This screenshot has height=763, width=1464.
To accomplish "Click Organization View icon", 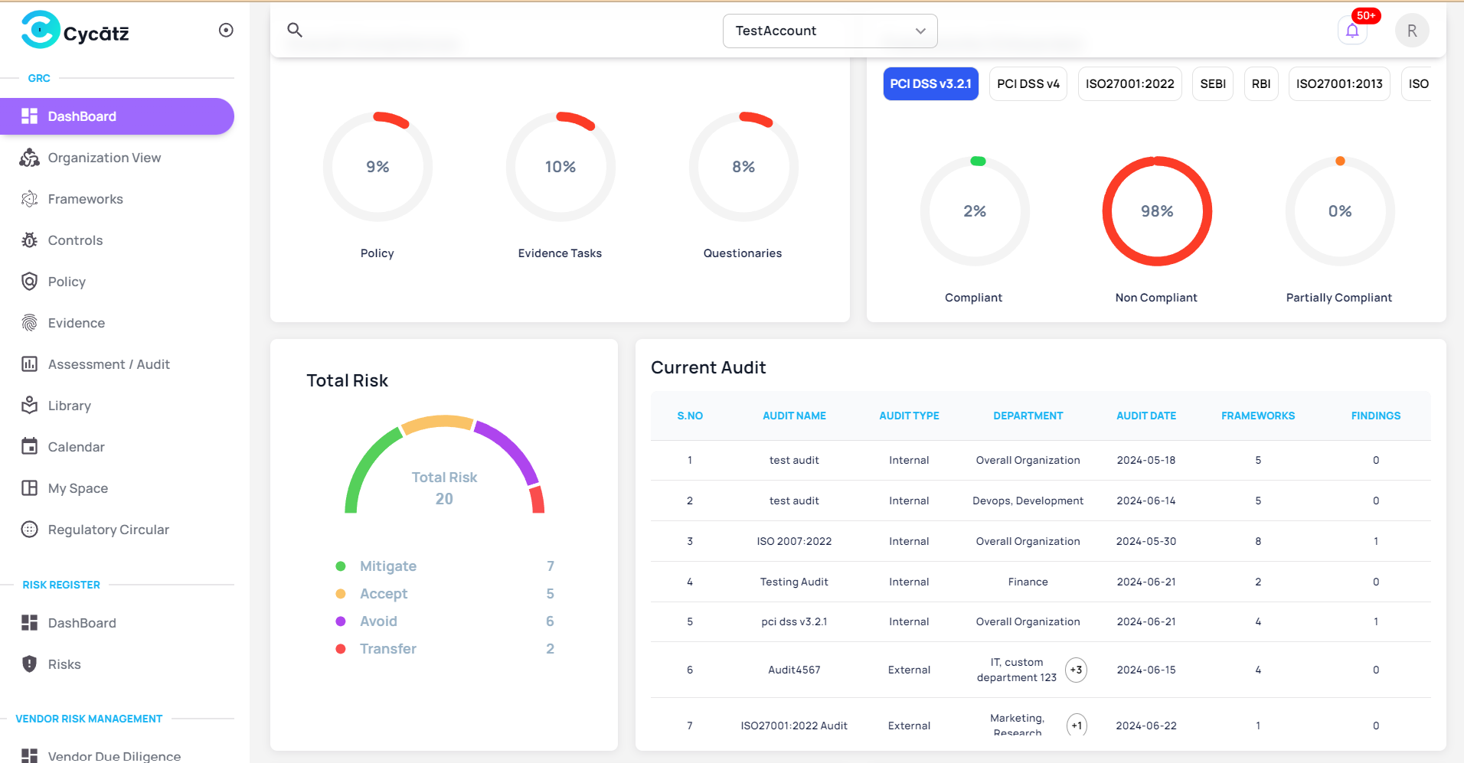I will [29, 158].
